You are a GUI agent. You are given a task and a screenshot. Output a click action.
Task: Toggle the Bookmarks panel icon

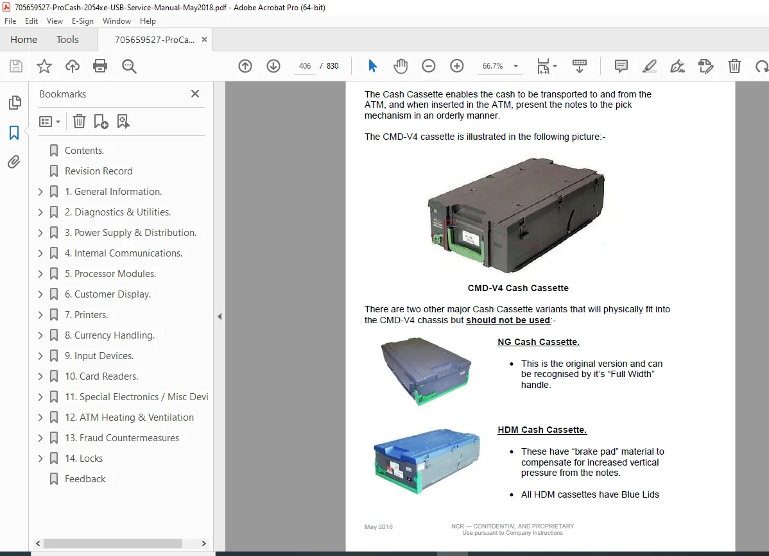14,132
